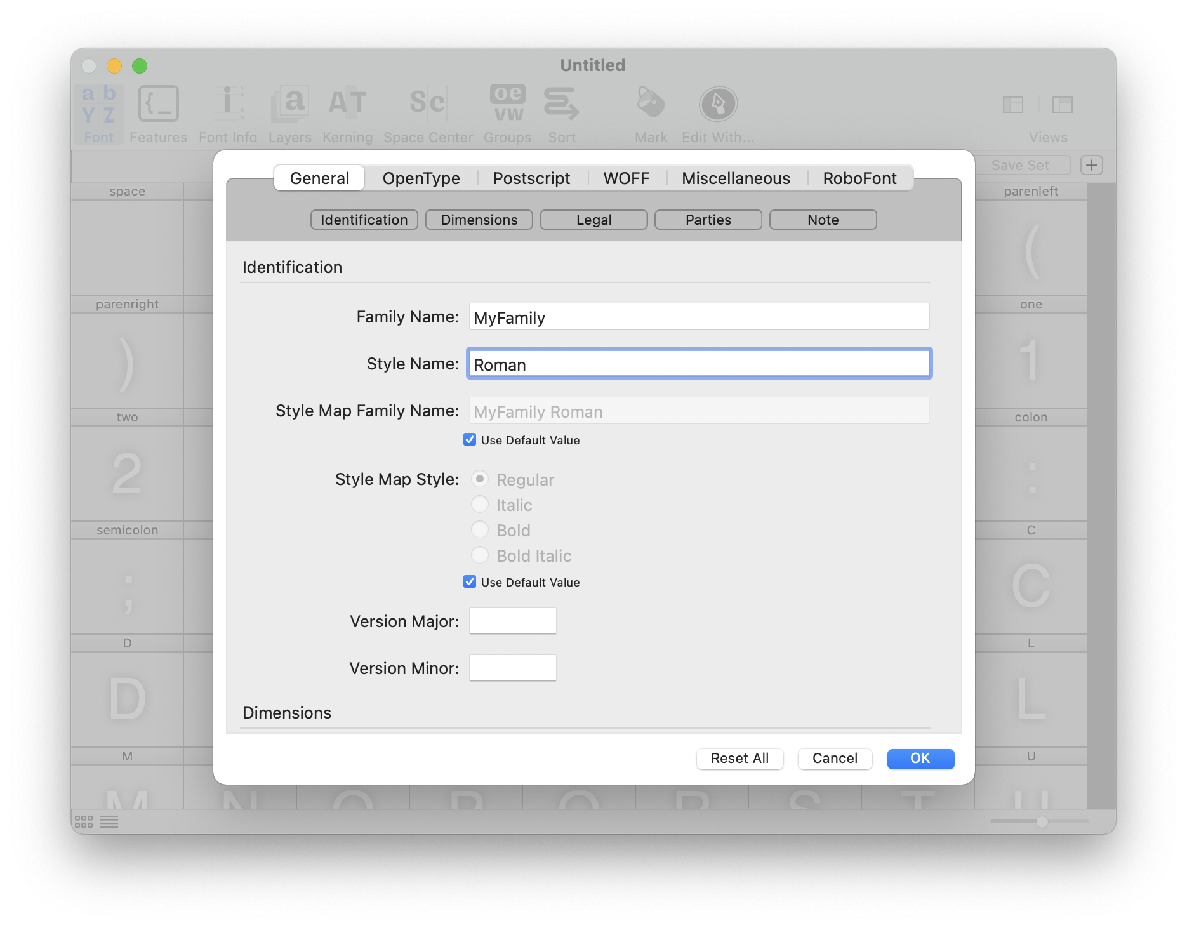This screenshot has height=928, width=1187.
Task: Click the Version Major input field
Action: point(513,621)
